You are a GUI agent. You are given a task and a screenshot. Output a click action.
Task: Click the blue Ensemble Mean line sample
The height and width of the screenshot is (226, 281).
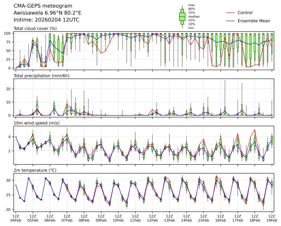[230, 21]
